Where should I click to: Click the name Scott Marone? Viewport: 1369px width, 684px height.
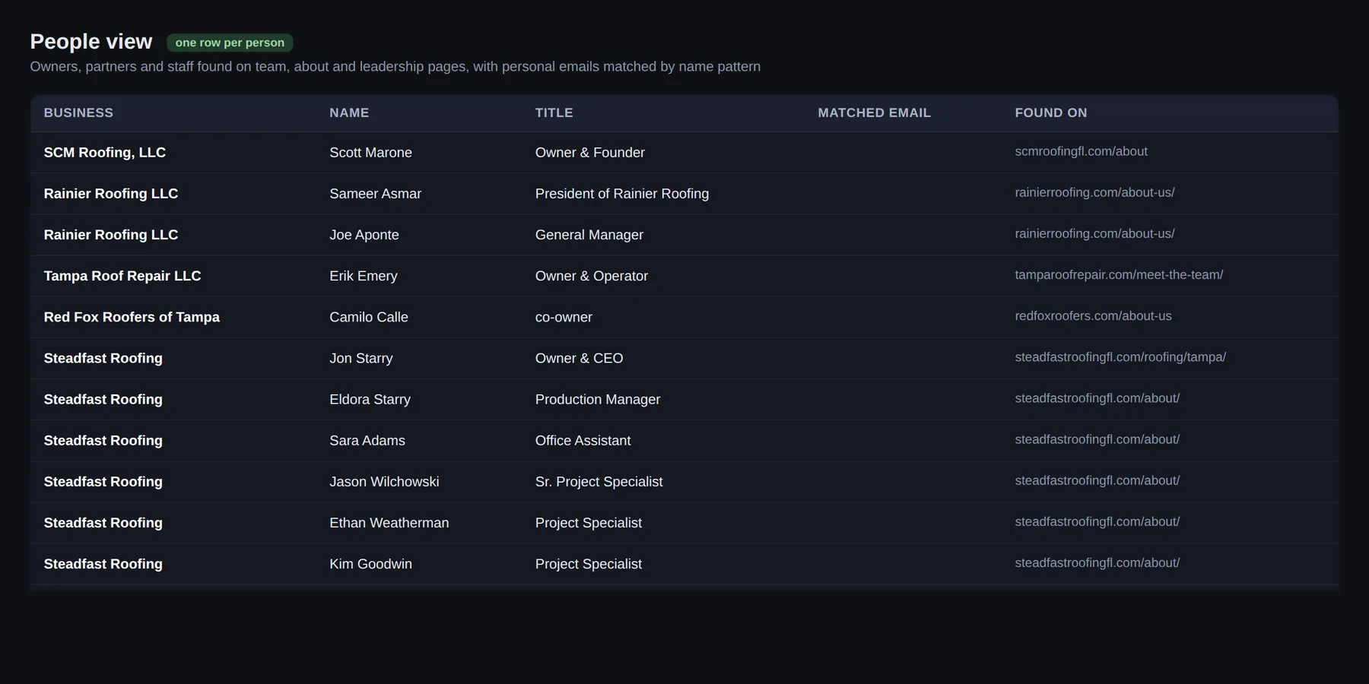click(370, 153)
